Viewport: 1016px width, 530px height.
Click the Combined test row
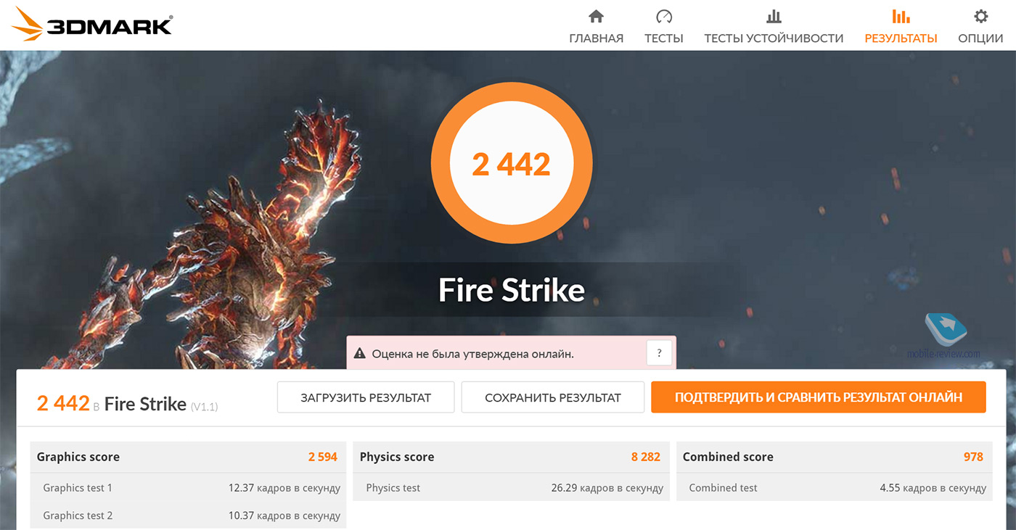tap(833, 487)
